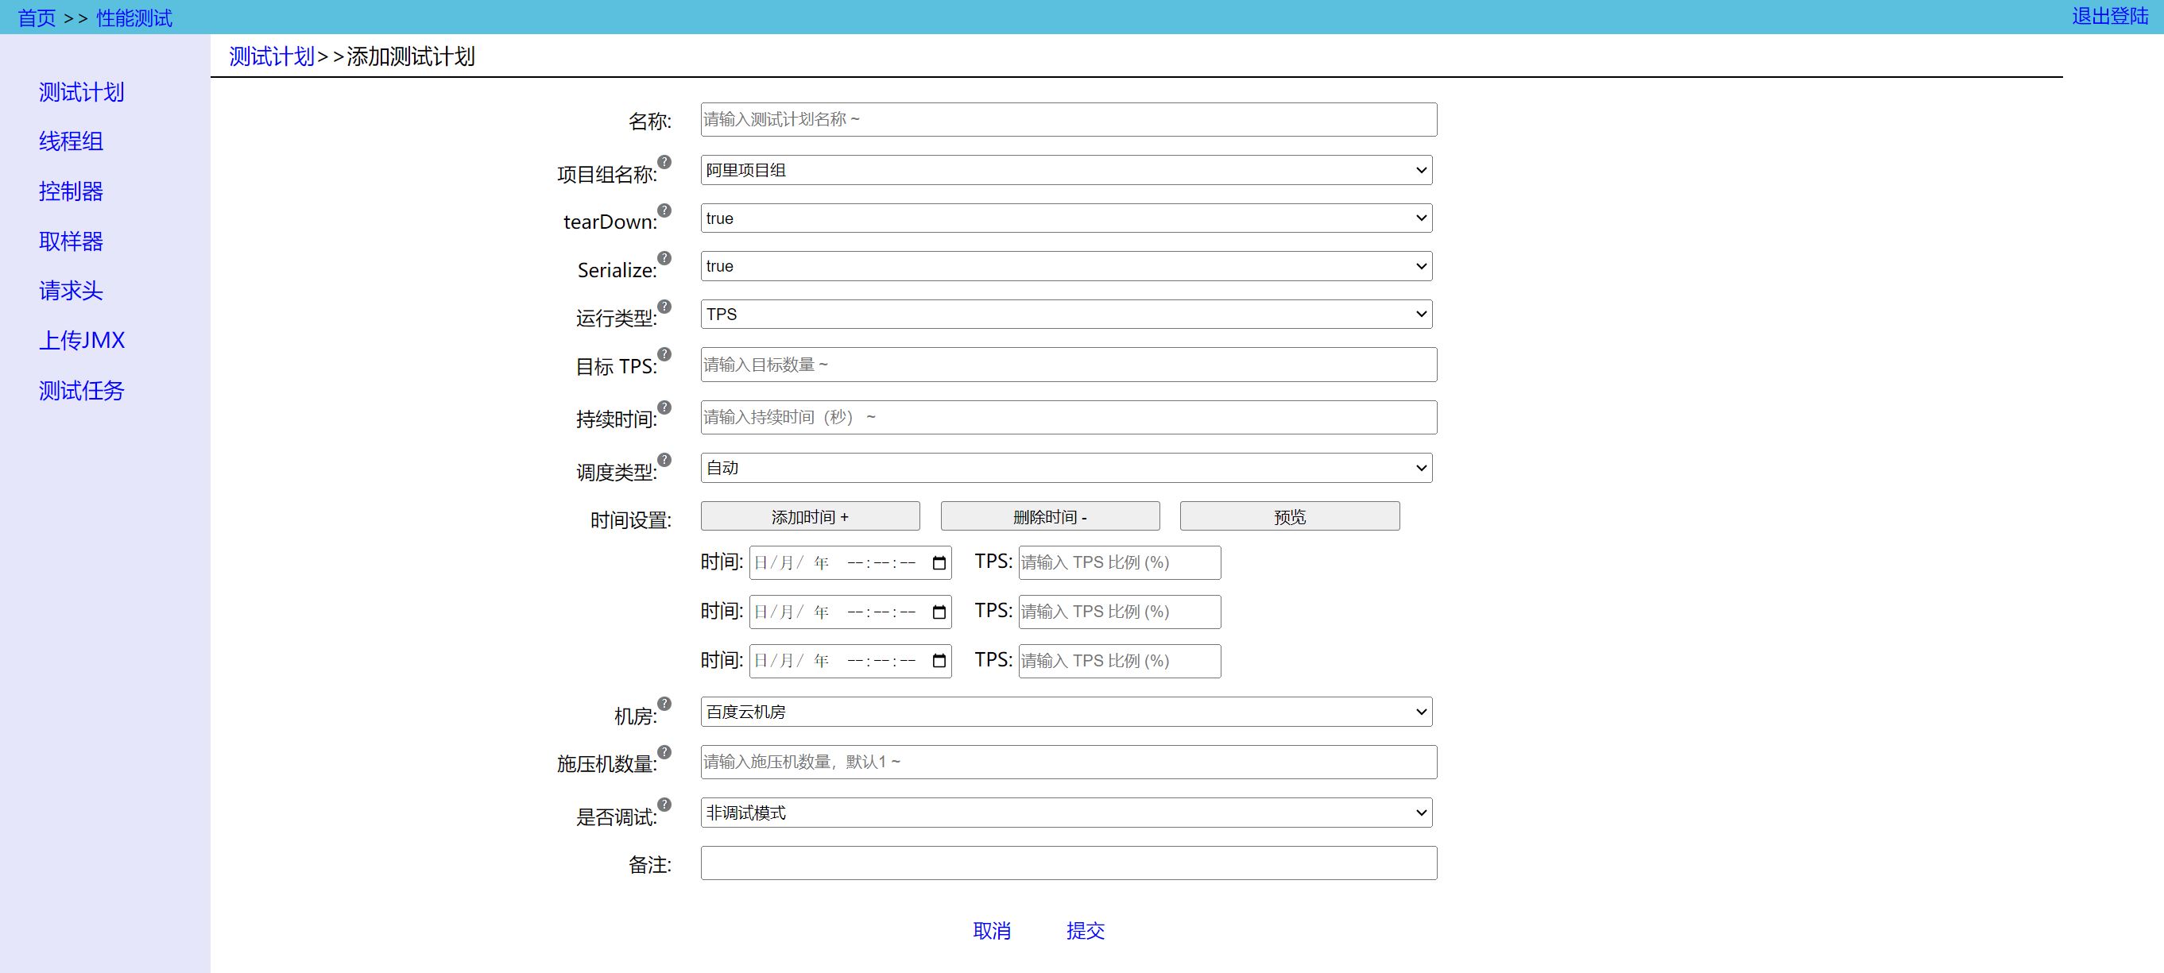Click the 退出登陆 link

2109,16
